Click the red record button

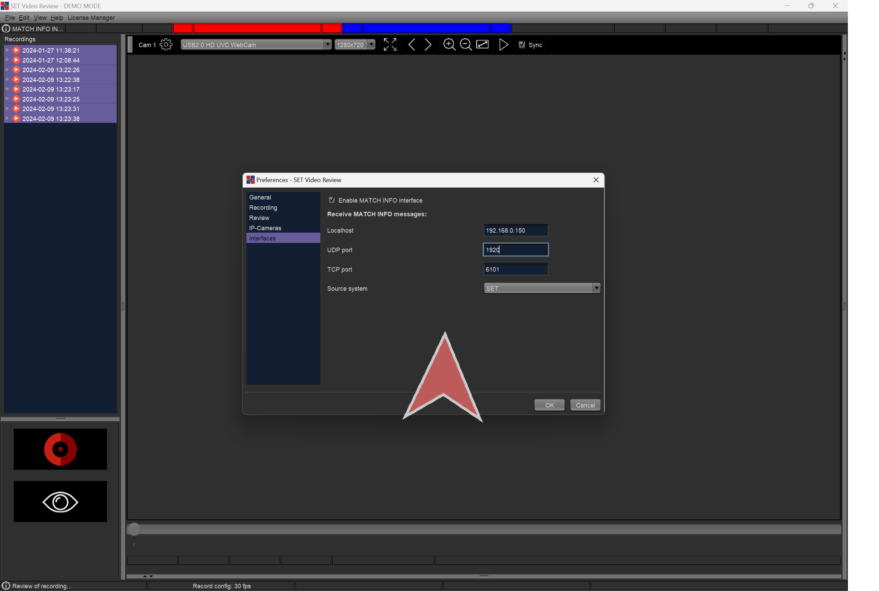[x=61, y=449]
